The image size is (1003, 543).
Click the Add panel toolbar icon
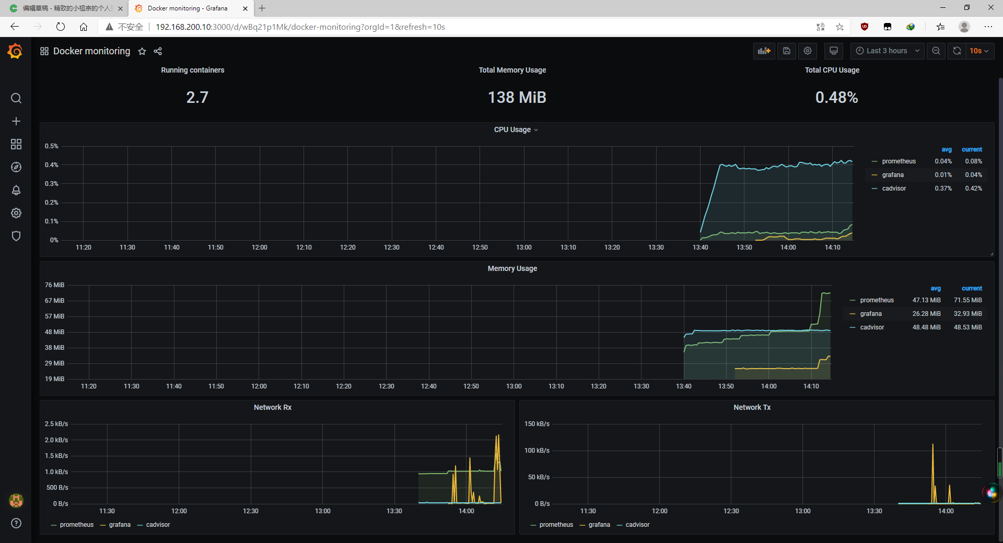[764, 51]
